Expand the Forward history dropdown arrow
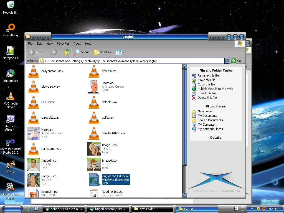The height and width of the screenshot is (213, 284). click(60, 52)
